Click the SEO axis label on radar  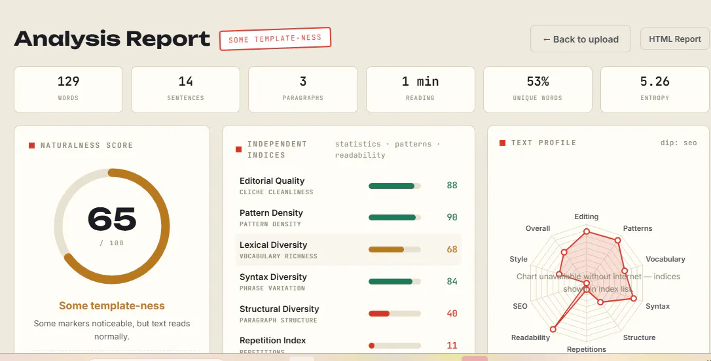(520, 306)
